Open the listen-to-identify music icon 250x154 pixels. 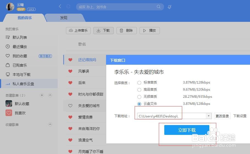coord(170,7)
